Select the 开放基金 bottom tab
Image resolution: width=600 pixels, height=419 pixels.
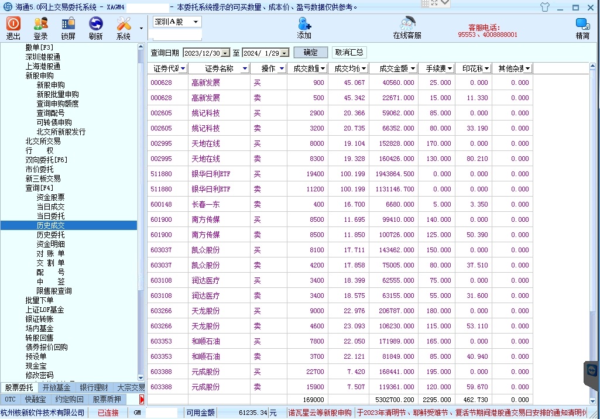tap(57, 387)
